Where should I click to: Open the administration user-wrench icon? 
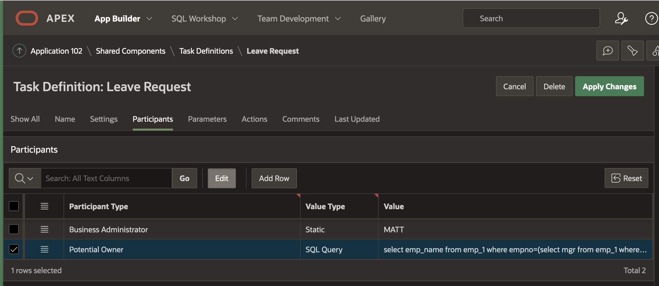point(621,18)
